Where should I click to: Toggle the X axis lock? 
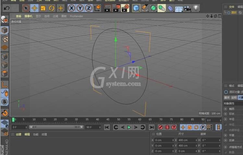(x=71, y=8)
